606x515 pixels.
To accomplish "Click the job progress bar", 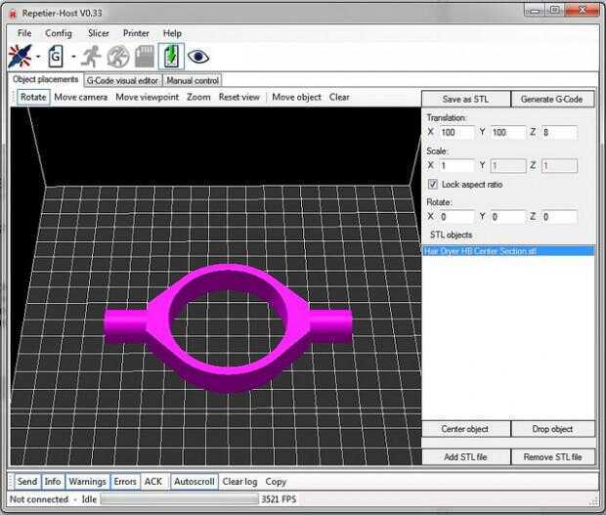I will point(179,499).
